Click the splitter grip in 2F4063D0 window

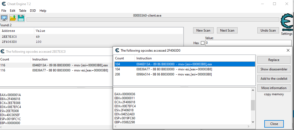tap(184, 87)
